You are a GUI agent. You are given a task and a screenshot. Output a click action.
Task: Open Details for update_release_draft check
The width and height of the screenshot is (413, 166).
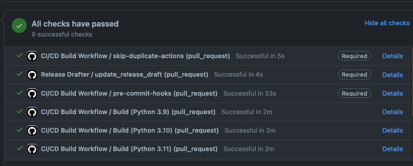(393, 75)
